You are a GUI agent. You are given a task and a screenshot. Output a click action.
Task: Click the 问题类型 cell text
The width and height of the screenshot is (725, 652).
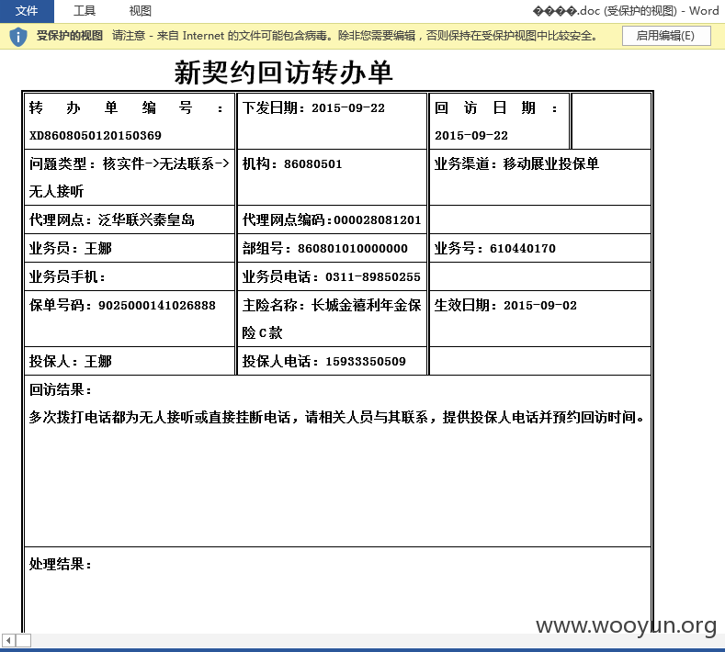(x=130, y=177)
